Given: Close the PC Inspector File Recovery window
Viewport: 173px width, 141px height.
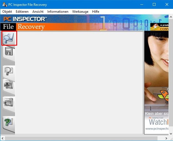Looking at the screenshot, I should pyautogui.click(x=167, y=4).
